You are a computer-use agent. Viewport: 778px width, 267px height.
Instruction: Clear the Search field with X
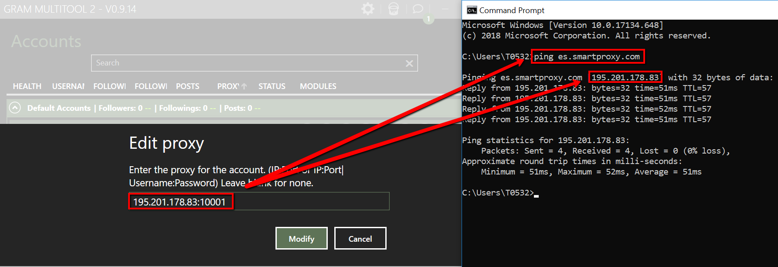pos(409,63)
